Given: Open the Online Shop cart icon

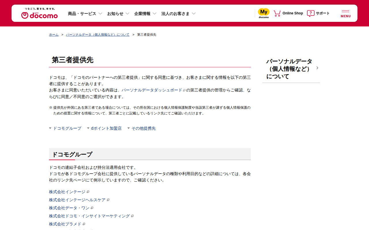Looking at the screenshot, I should point(277,13).
